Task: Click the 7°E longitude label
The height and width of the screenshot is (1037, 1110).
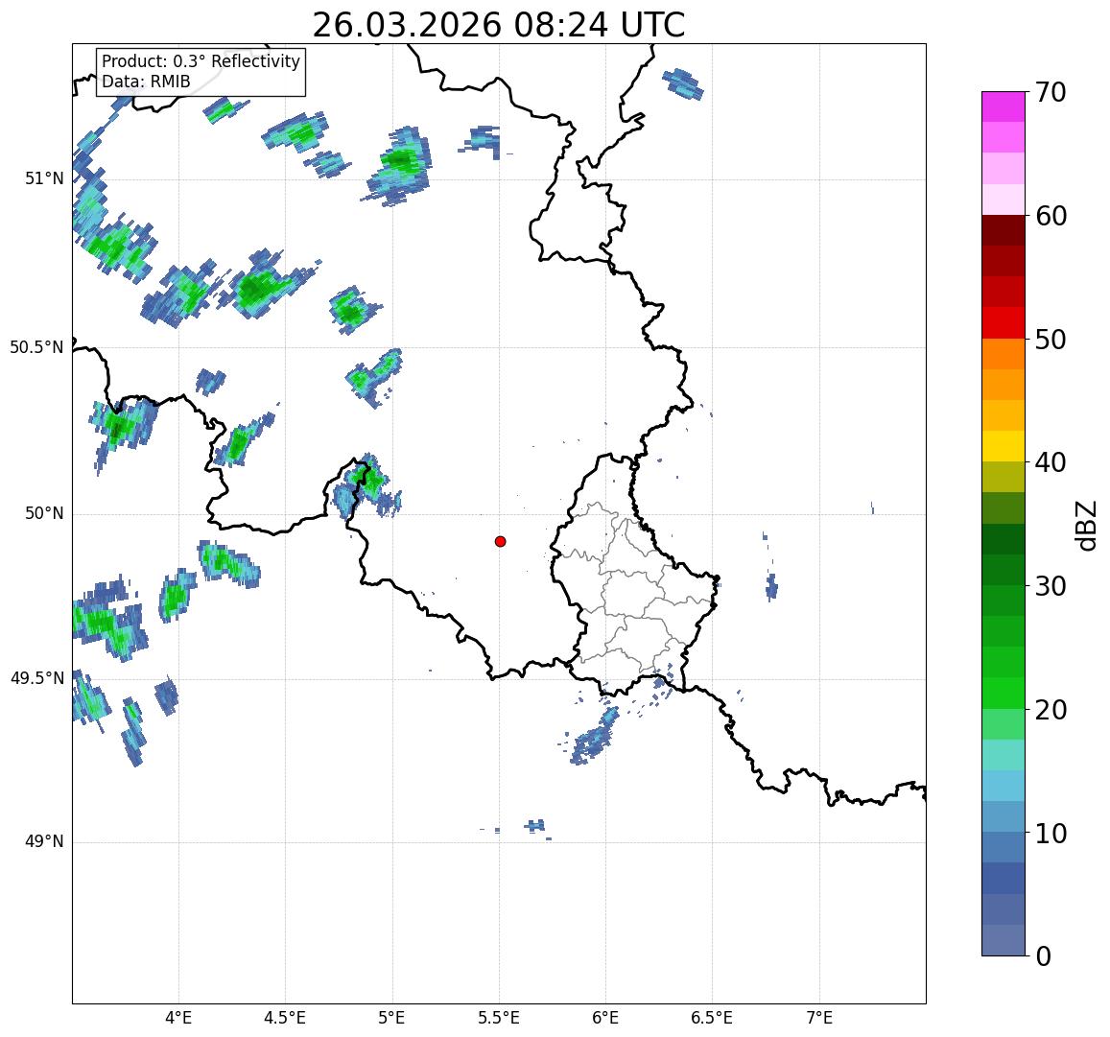Action: (819, 1019)
